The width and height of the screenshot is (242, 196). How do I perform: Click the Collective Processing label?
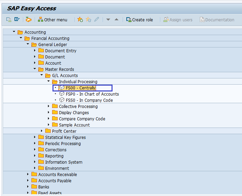click(78, 106)
